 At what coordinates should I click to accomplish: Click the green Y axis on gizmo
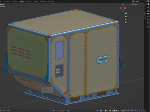(x=125, y=7)
